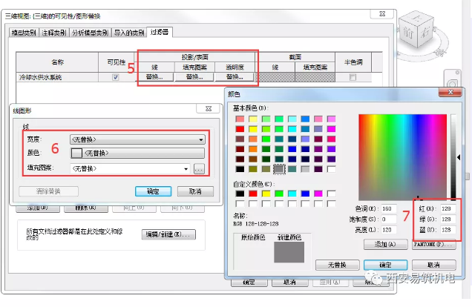
Task: Click the 截面 填充图案 hatched cell
Action: point(315,77)
